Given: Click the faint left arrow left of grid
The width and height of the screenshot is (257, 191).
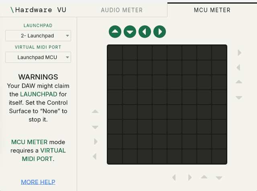Looking at the screenshot, I should [95, 156].
